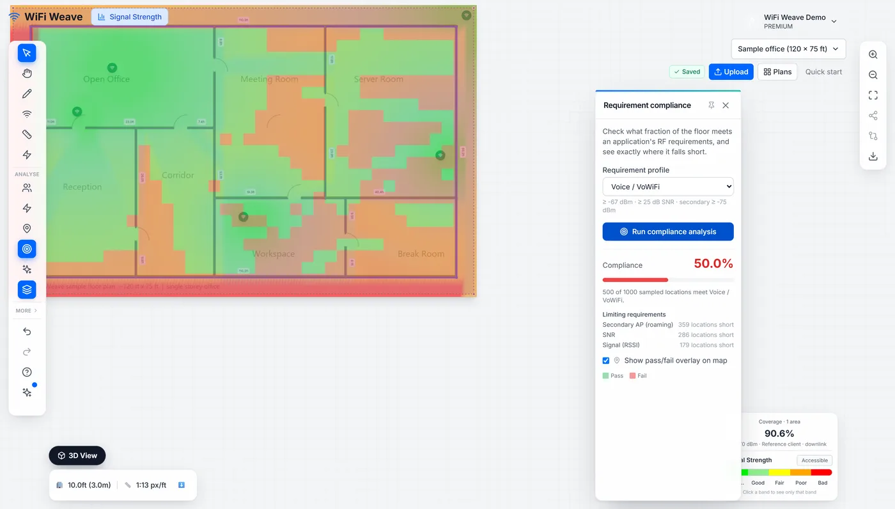The width and height of the screenshot is (895, 509).
Task: Zoom out of the floor plan
Action: (x=873, y=75)
